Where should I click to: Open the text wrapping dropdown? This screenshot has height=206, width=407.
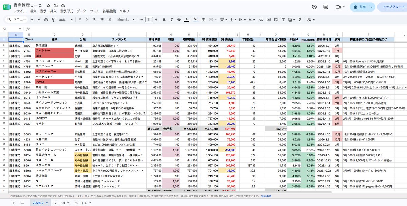click(x=243, y=20)
